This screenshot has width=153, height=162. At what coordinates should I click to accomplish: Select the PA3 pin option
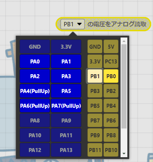click(66, 76)
